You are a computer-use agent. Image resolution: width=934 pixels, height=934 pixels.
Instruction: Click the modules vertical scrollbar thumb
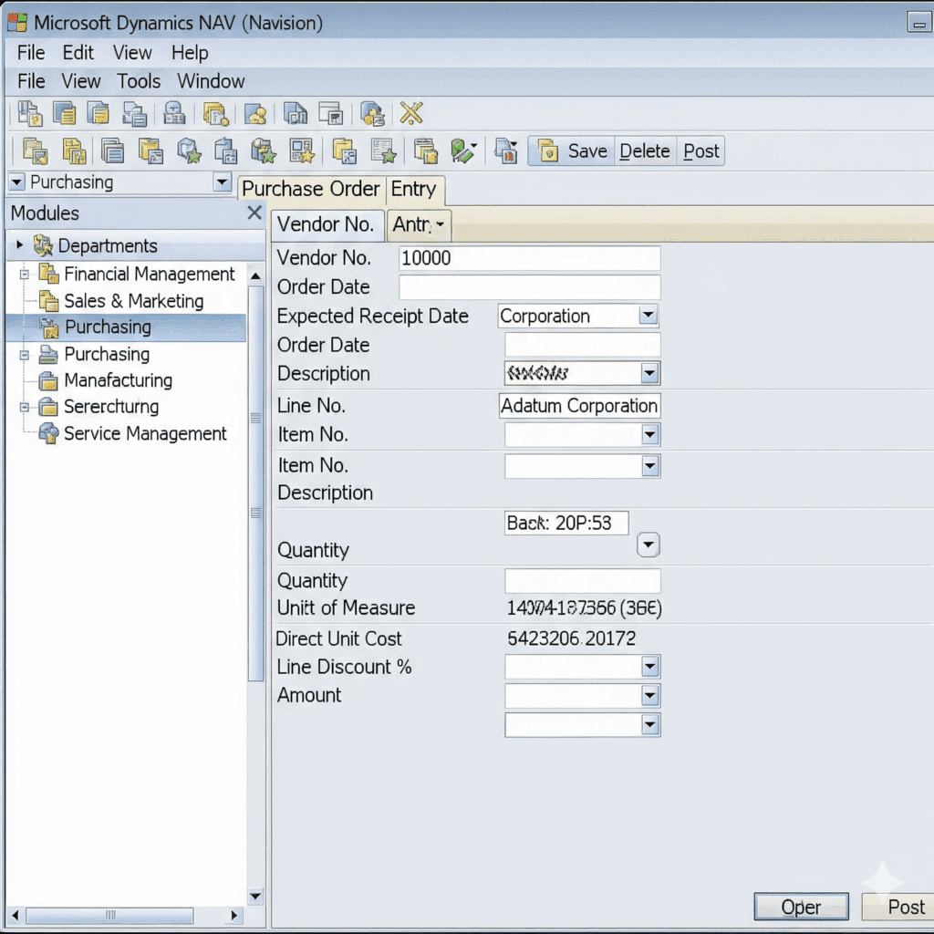(255, 483)
